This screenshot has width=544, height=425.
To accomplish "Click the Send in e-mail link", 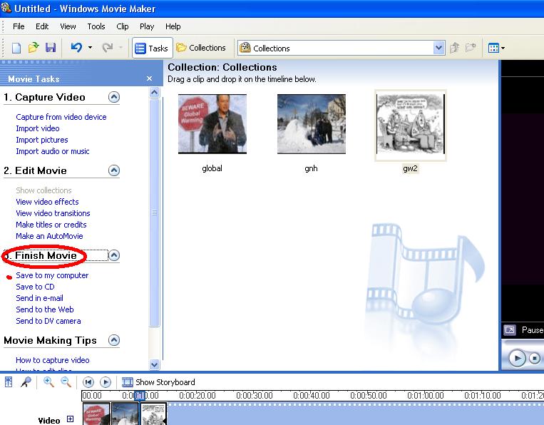I will pos(39,298).
